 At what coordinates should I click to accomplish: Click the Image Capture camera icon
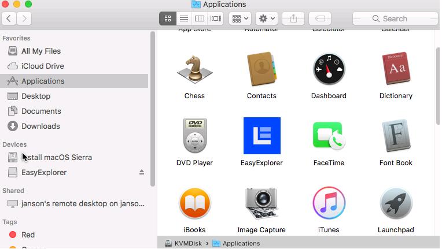click(261, 203)
